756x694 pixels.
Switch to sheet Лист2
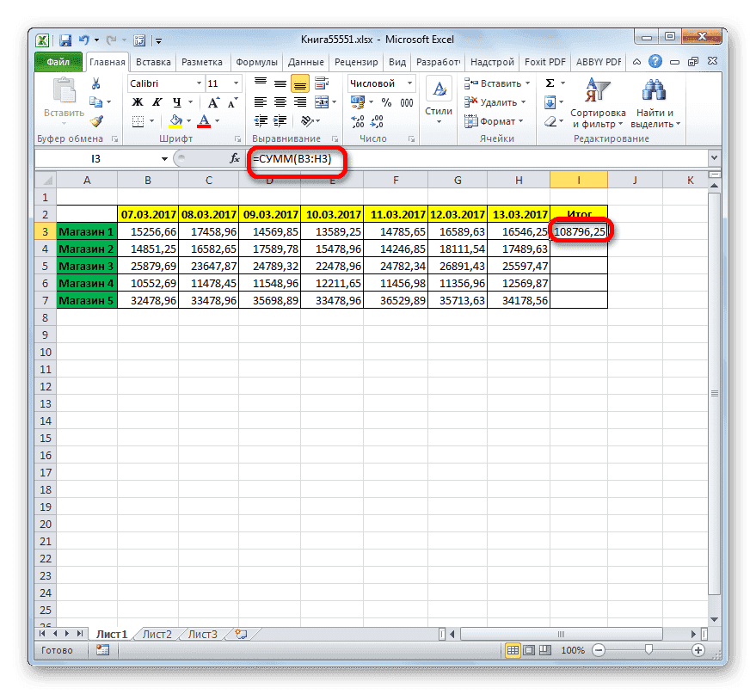click(x=157, y=633)
